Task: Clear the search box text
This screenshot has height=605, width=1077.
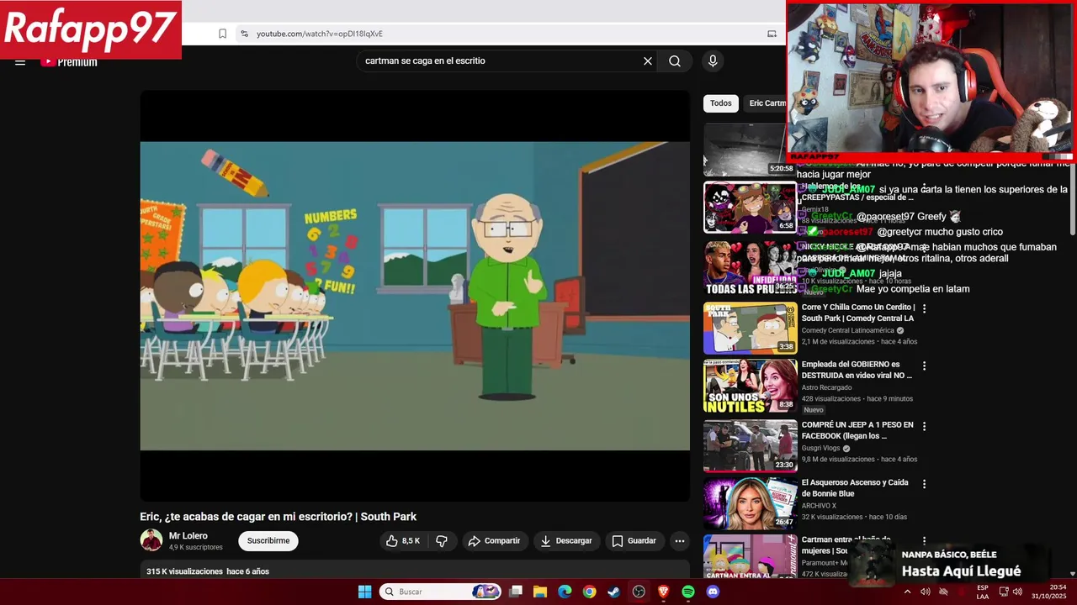Action: [648, 60]
